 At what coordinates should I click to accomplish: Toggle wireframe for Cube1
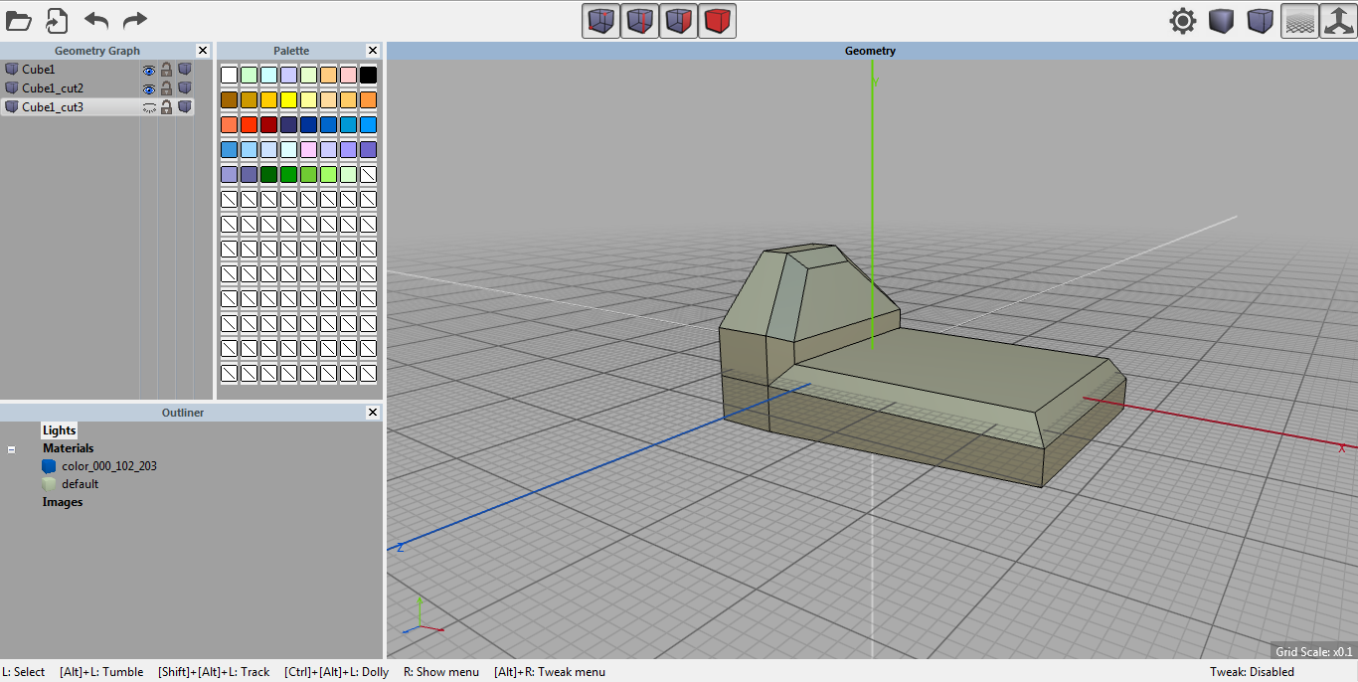185,70
